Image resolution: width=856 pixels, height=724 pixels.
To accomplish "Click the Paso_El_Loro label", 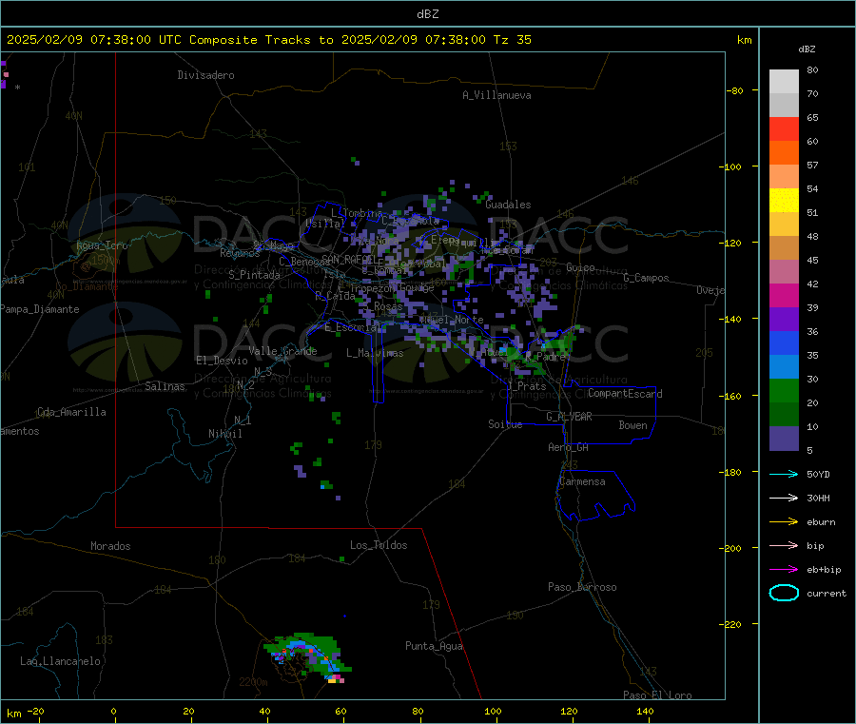I will 657,695.
